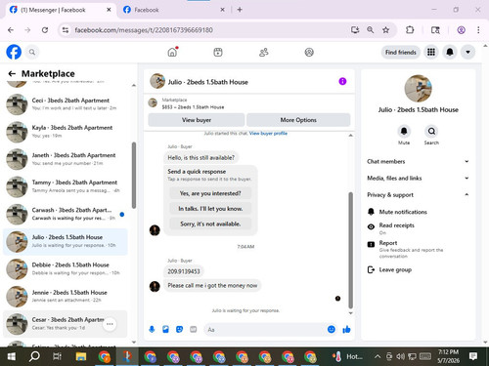The width and height of the screenshot is (489, 366).
Task: Expand the Media, files and links section
Action: [418, 178]
